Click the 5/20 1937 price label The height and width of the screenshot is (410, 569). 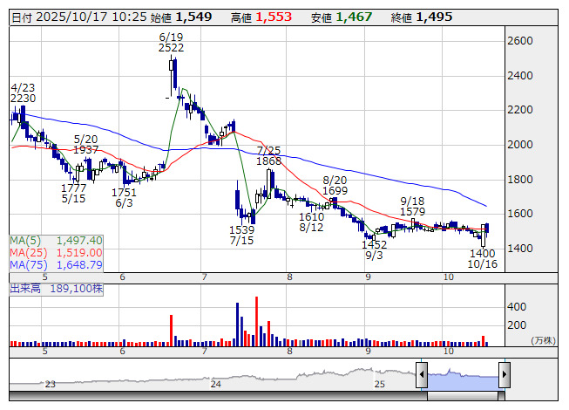(86, 144)
